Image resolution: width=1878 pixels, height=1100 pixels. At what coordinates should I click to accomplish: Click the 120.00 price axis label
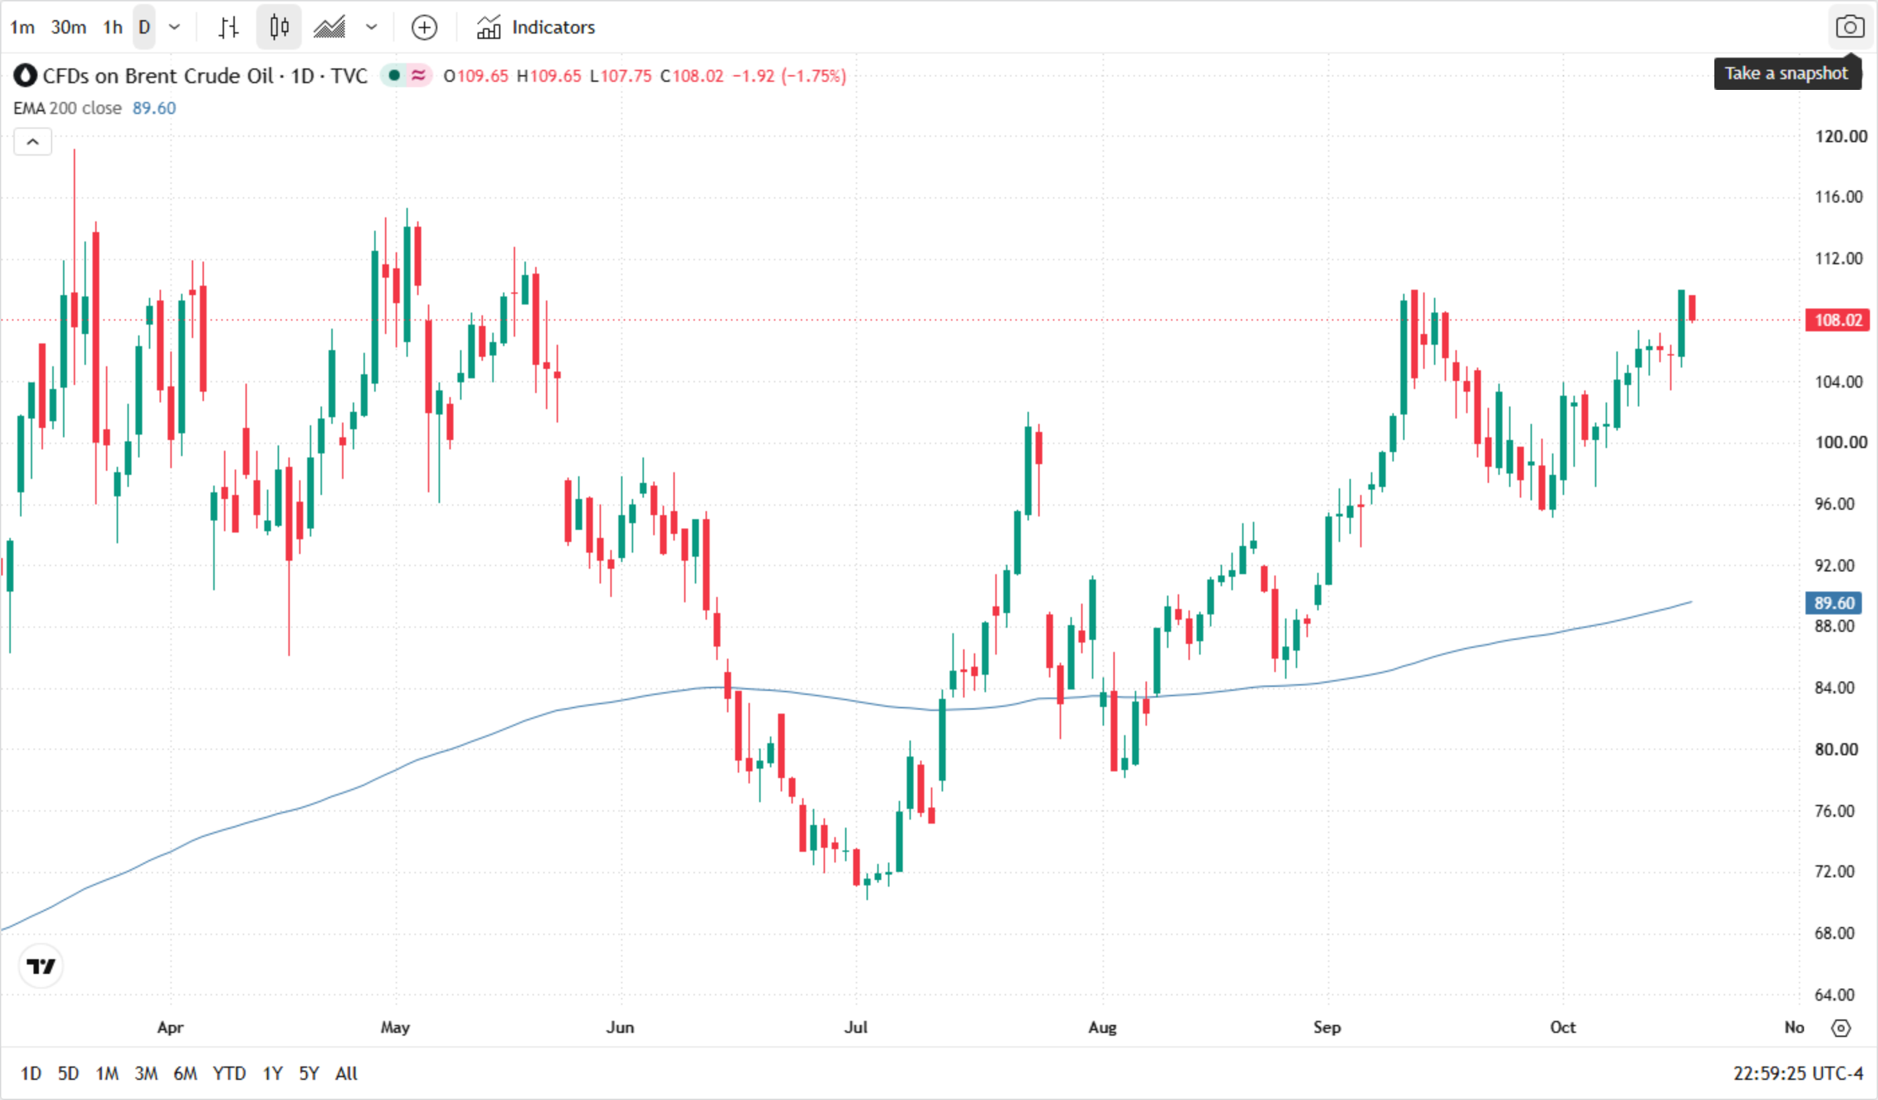(1840, 136)
